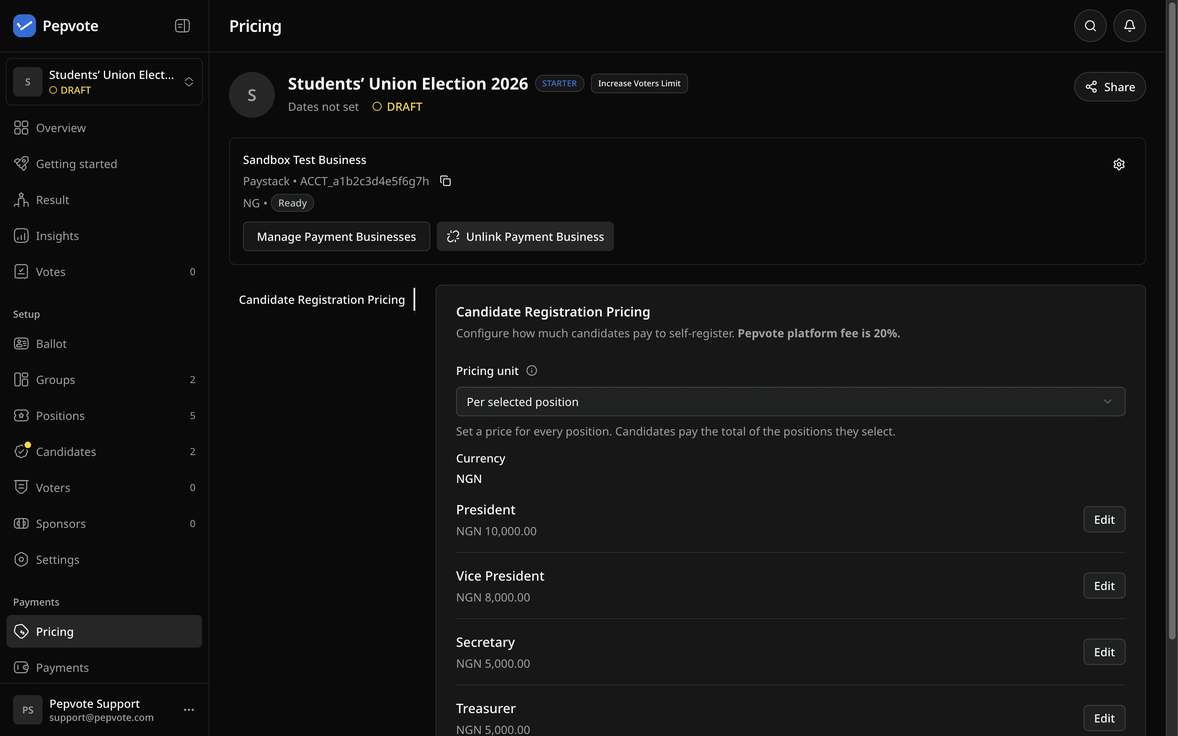
Task: Select the Candidate Registration Pricing tab
Action: 322,299
